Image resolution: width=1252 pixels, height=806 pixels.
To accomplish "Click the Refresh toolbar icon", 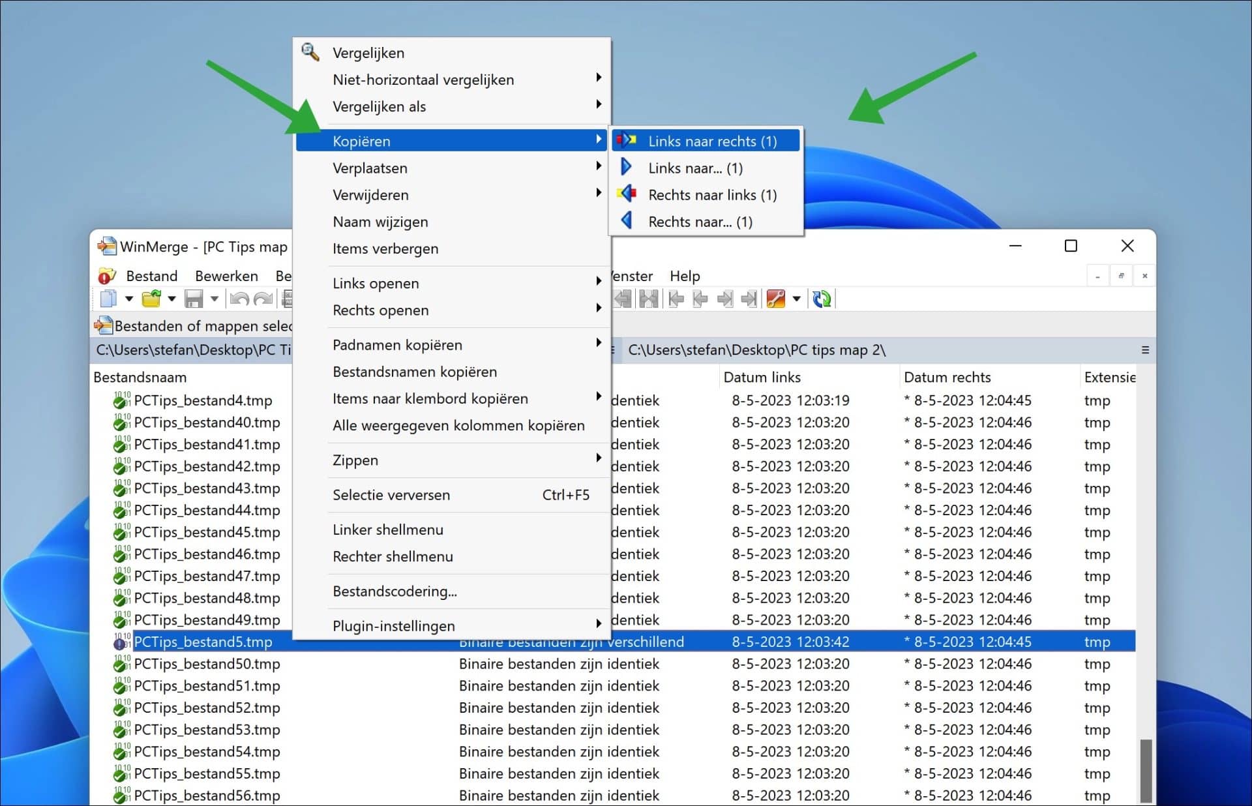I will (822, 299).
